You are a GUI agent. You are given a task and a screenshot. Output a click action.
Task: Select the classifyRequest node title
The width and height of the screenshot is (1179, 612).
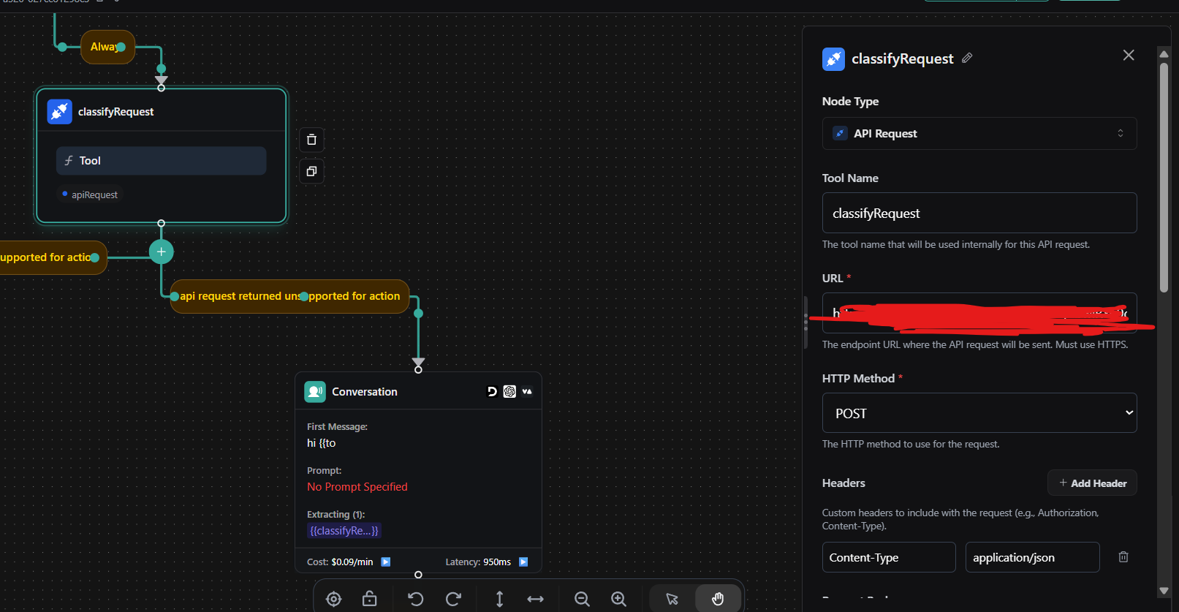coord(116,112)
